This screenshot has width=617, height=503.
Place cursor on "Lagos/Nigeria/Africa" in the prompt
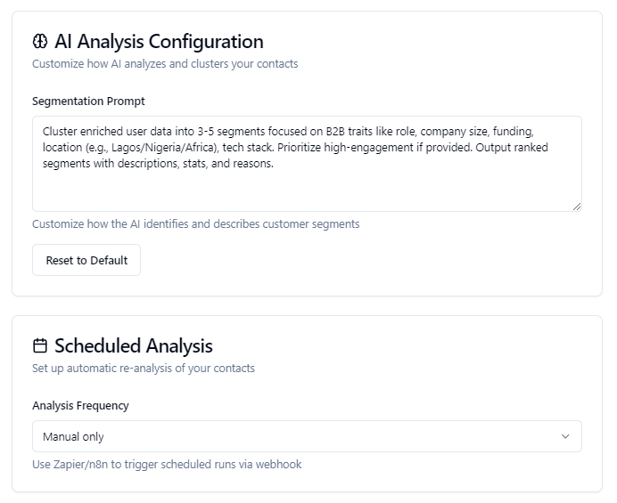click(165, 148)
